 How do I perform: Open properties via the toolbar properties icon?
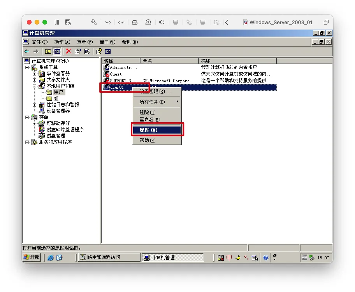tap(78, 52)
